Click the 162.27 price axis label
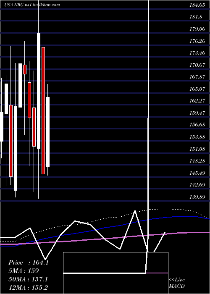 click(x=197, y=101)
